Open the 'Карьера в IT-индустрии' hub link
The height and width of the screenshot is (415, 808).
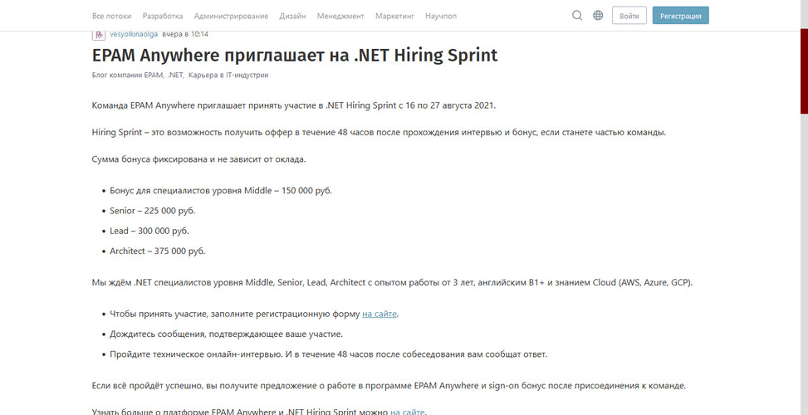228,76
